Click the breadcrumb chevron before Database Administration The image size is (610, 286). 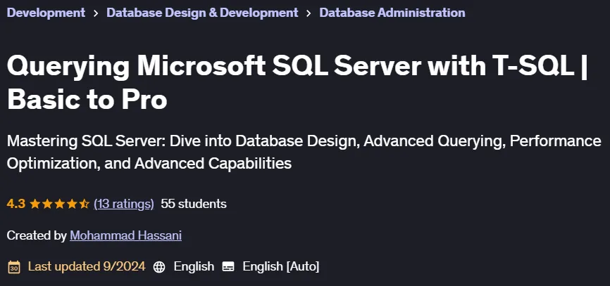tap(309, 13)
